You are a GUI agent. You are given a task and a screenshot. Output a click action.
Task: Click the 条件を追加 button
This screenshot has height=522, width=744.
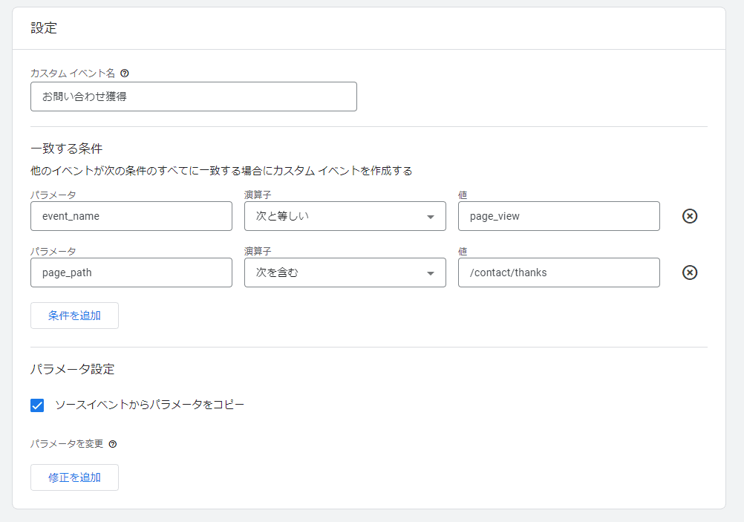pos(74,316)
